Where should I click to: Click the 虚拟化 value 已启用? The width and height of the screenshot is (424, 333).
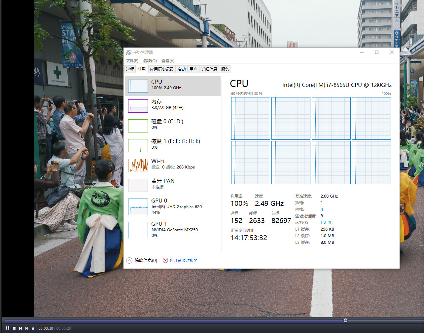[x=327, y=223]
